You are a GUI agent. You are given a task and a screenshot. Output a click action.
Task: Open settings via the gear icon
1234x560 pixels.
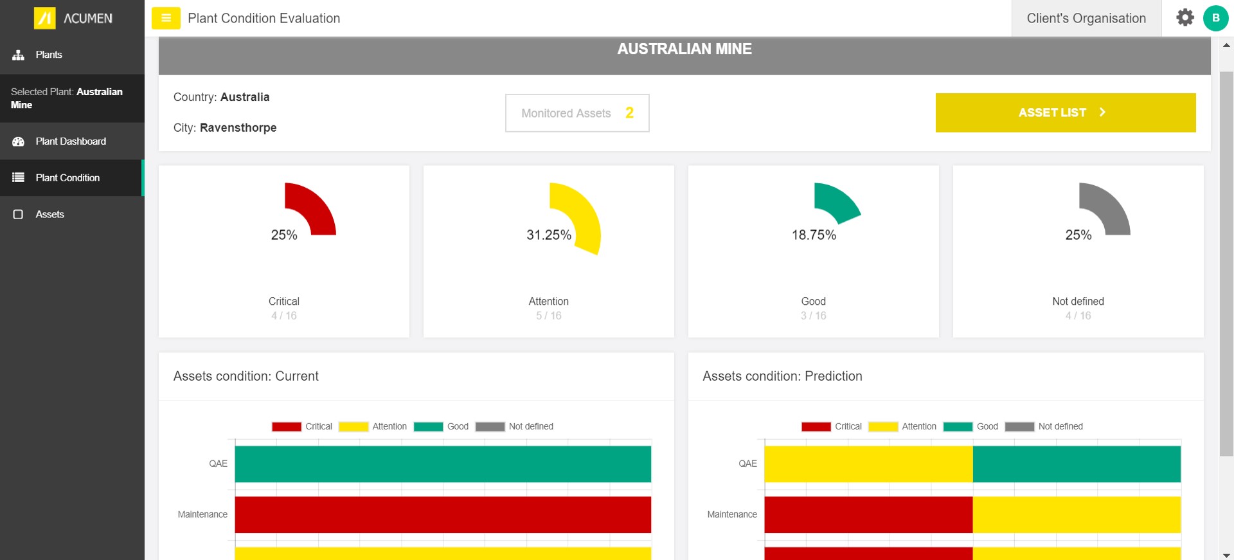[x=1185, y=17]
